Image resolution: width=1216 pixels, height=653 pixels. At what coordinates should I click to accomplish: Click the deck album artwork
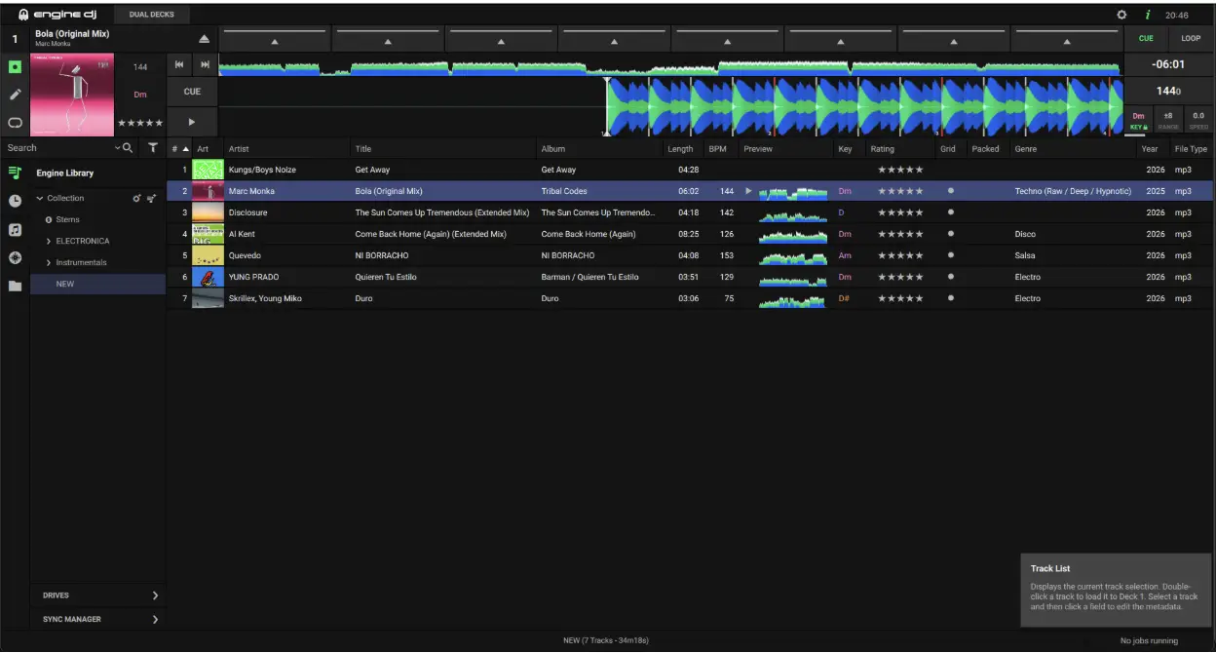pyautogui.click(x=72, y=95)
